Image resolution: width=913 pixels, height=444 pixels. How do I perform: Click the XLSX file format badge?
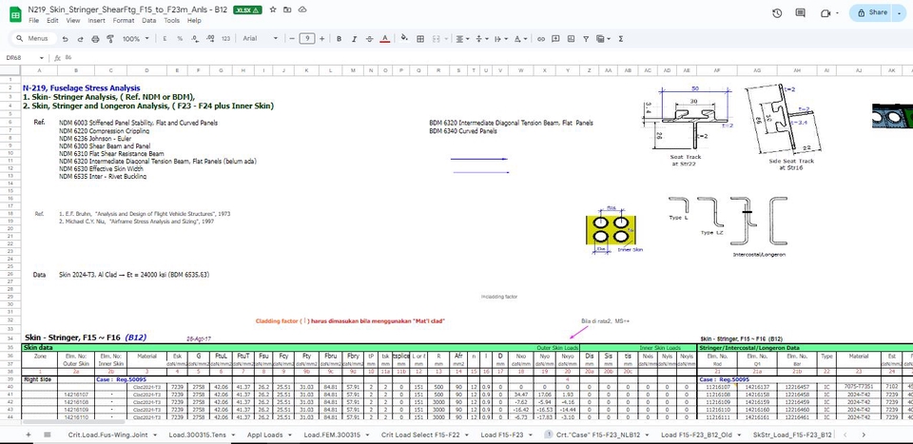(x=247, y=10)
